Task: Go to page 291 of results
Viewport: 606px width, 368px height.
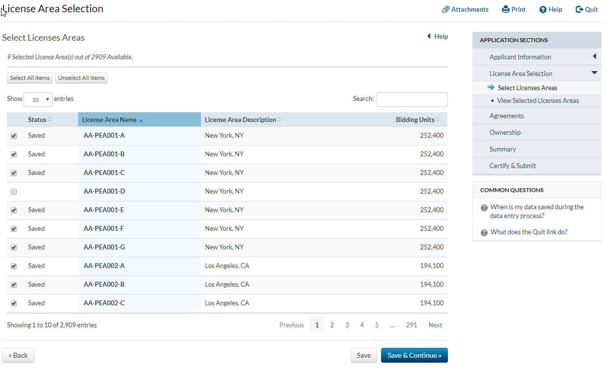Action: click(x=412, y=325)
